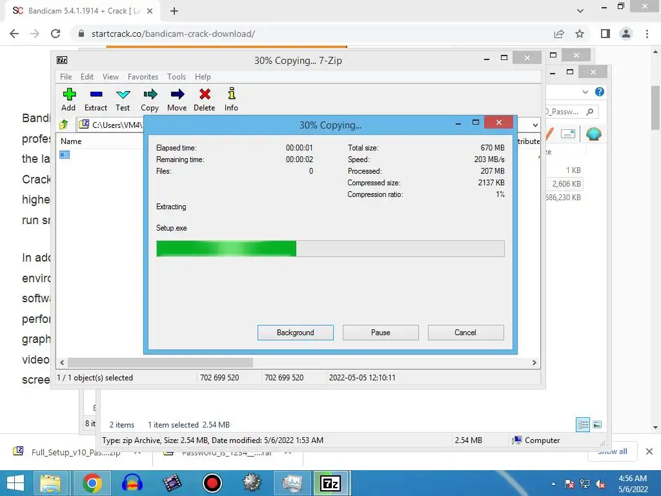Screen dimensions: 661x496
Task: Select the Bandicam crack browser tab
Action: tap(83, 11)
